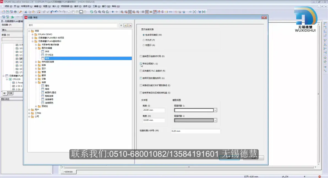The width and height of the screenshot is (328, 178).
Task: Open the '编辑 (E)' menu
Action: pos(38,6)
